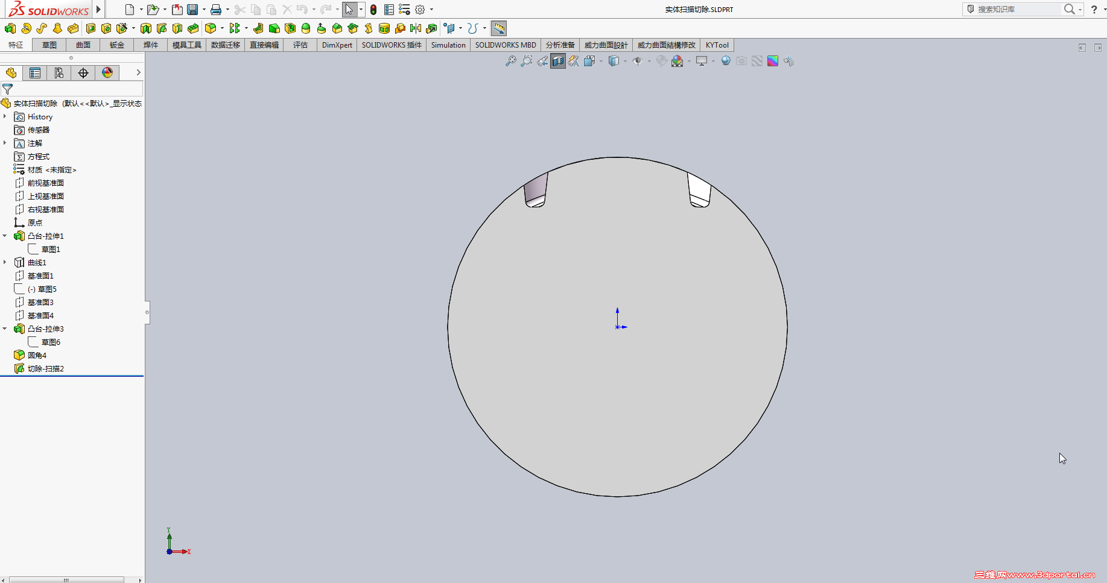
Task: Open the Help question mark button
Action: pos(1094,10)
